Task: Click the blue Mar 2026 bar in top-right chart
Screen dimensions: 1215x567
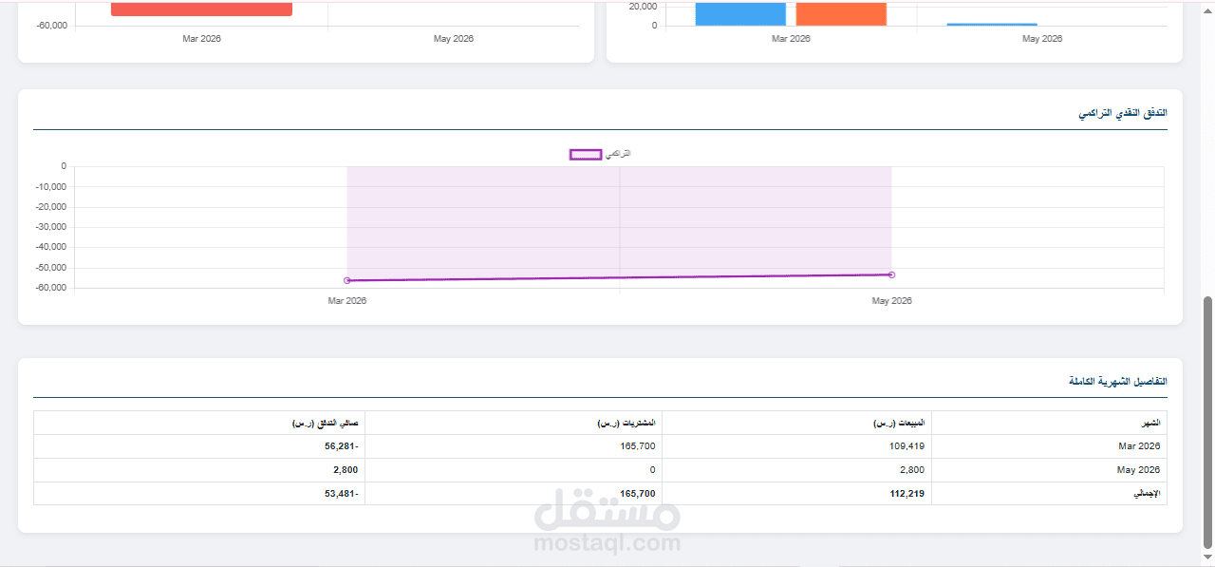Action: pos(740,14)
